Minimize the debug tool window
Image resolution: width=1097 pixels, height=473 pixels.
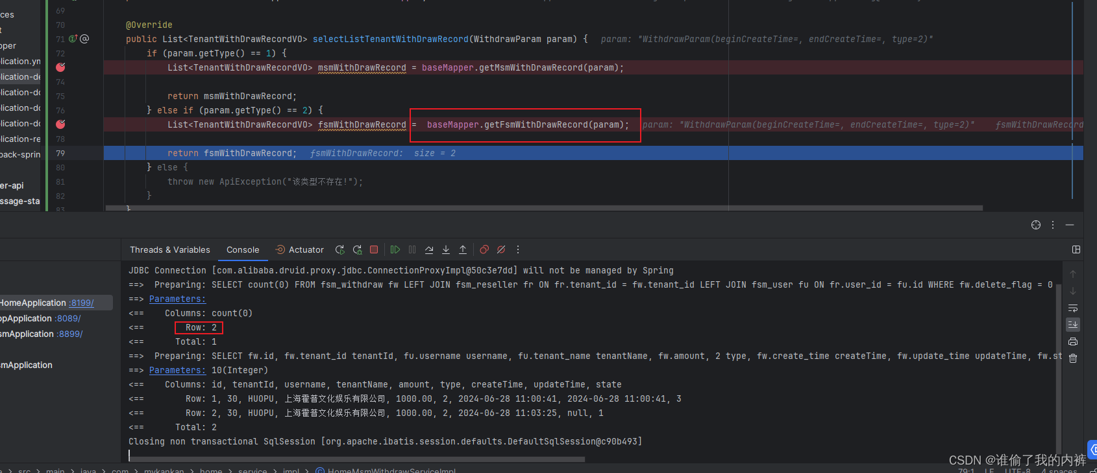pyautogui.click(x=1070, y=225)
